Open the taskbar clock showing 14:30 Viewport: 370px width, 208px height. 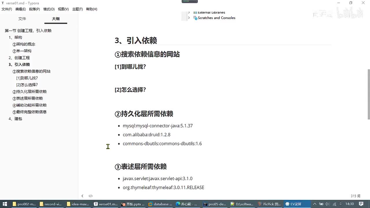[349, 204]
